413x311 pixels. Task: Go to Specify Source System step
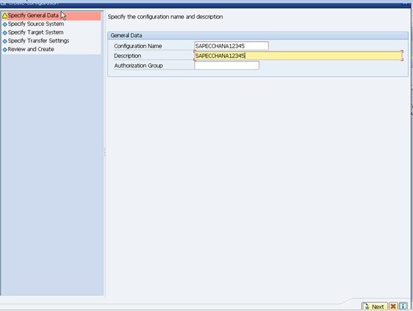pyautogui.click(x=36, y=24)
